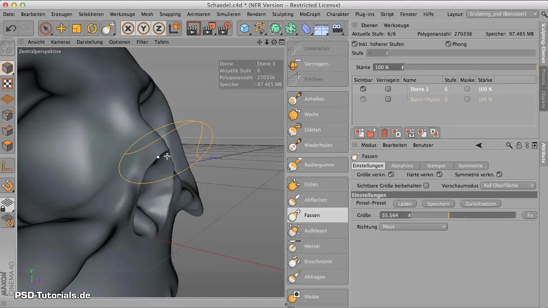Click the Laden preset button

405,204
